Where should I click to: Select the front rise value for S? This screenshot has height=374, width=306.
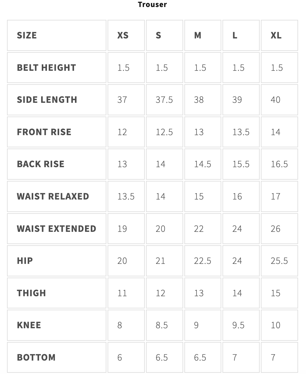pos(164,132)
